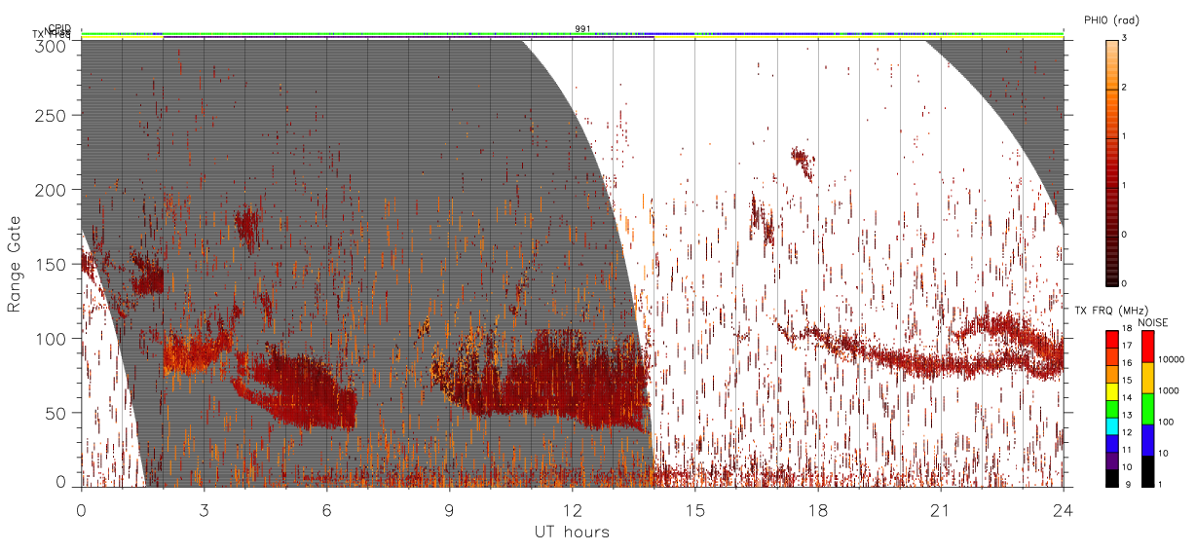Click the green 13–14 MHz TX FRQ swatch

coord(1111,408)
